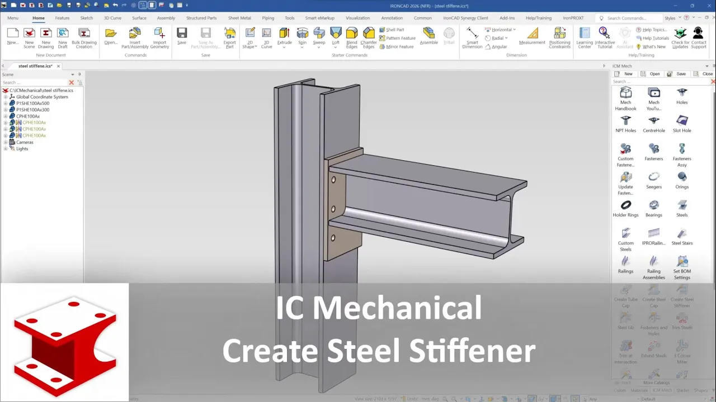
Task: Click the Open folder icon
Action: point(111,33)
